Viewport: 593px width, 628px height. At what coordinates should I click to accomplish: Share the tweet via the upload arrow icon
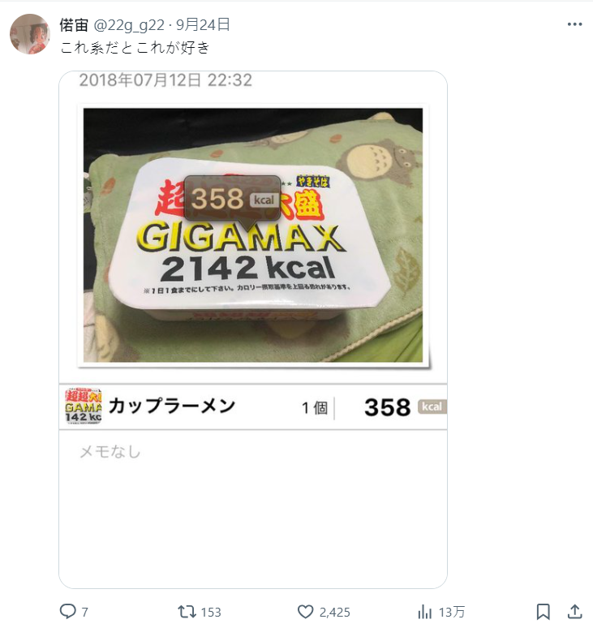pyautogui.click(x=575, y=612)
